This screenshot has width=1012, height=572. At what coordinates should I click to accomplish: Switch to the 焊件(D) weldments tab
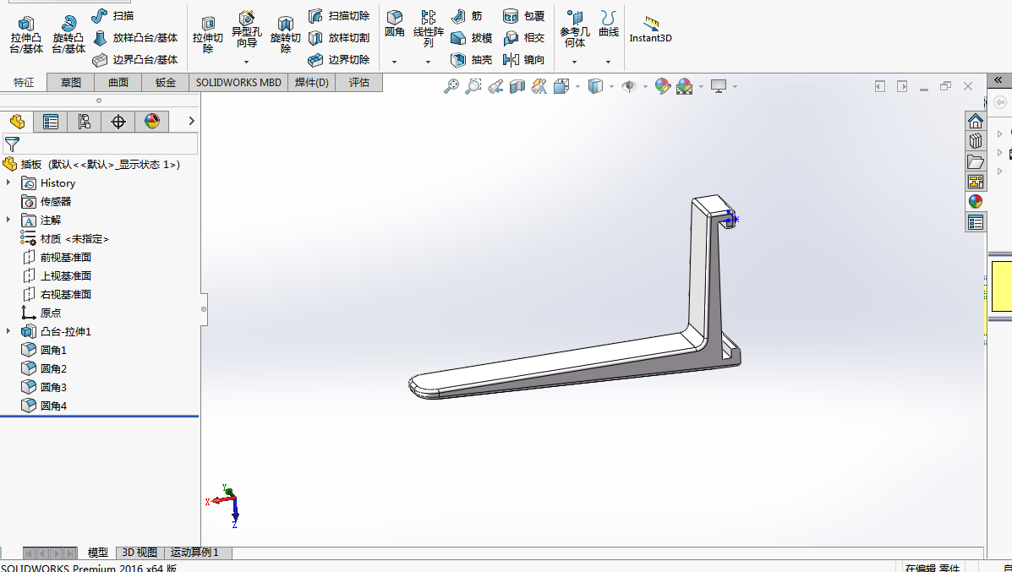[x=312, y=83]
